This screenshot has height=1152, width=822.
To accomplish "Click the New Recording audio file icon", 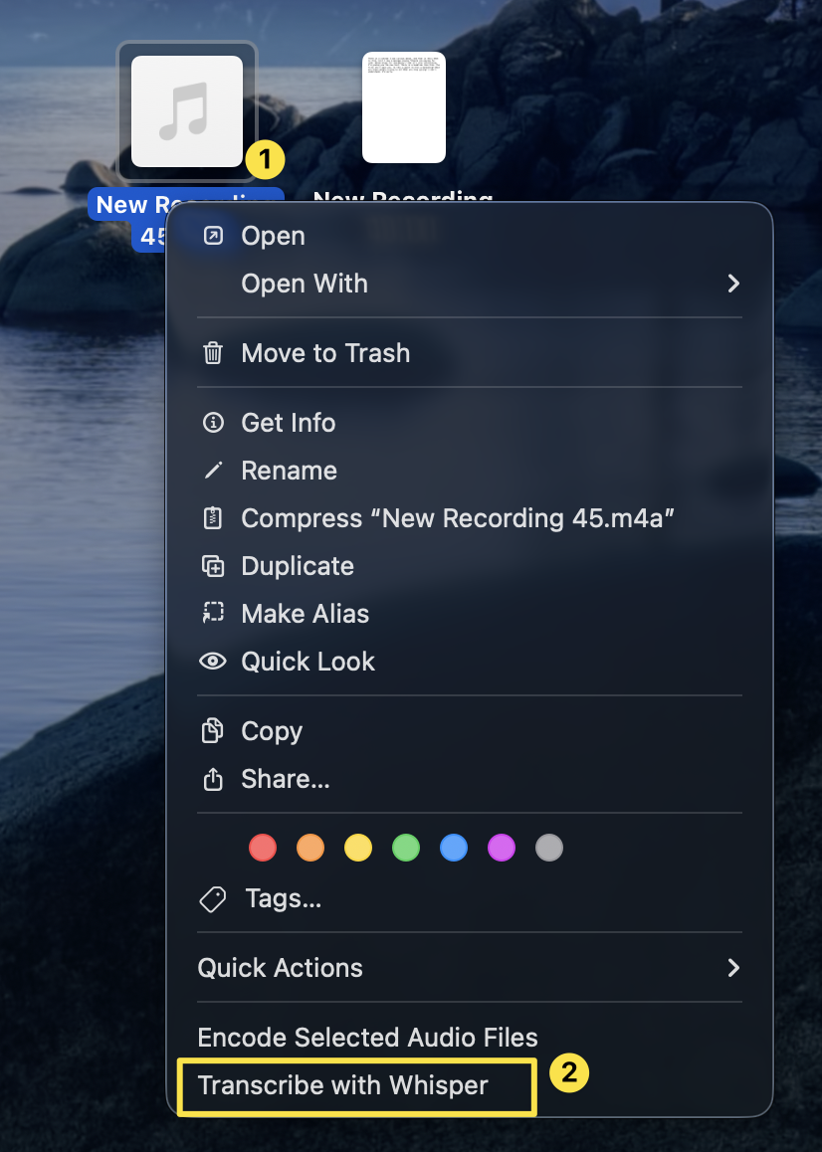I will tap(187, 111).
